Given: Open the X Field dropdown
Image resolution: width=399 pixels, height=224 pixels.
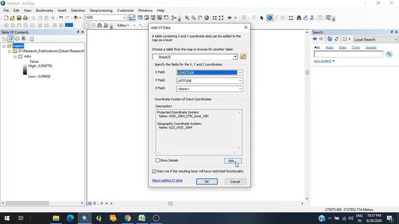Looking at the screenshot, I should 240,73.
